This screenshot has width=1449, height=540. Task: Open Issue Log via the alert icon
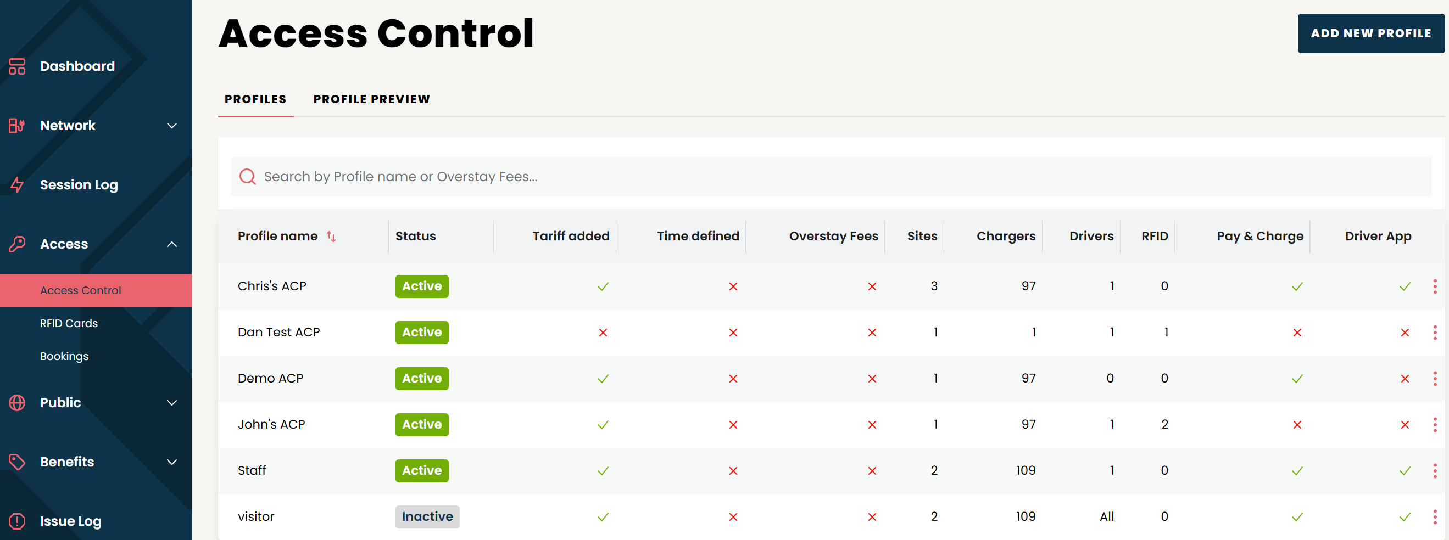click(x=17, y=521)
